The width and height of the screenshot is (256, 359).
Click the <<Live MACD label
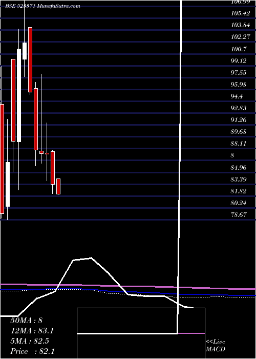pyautogui.click(x=216, y=346)
